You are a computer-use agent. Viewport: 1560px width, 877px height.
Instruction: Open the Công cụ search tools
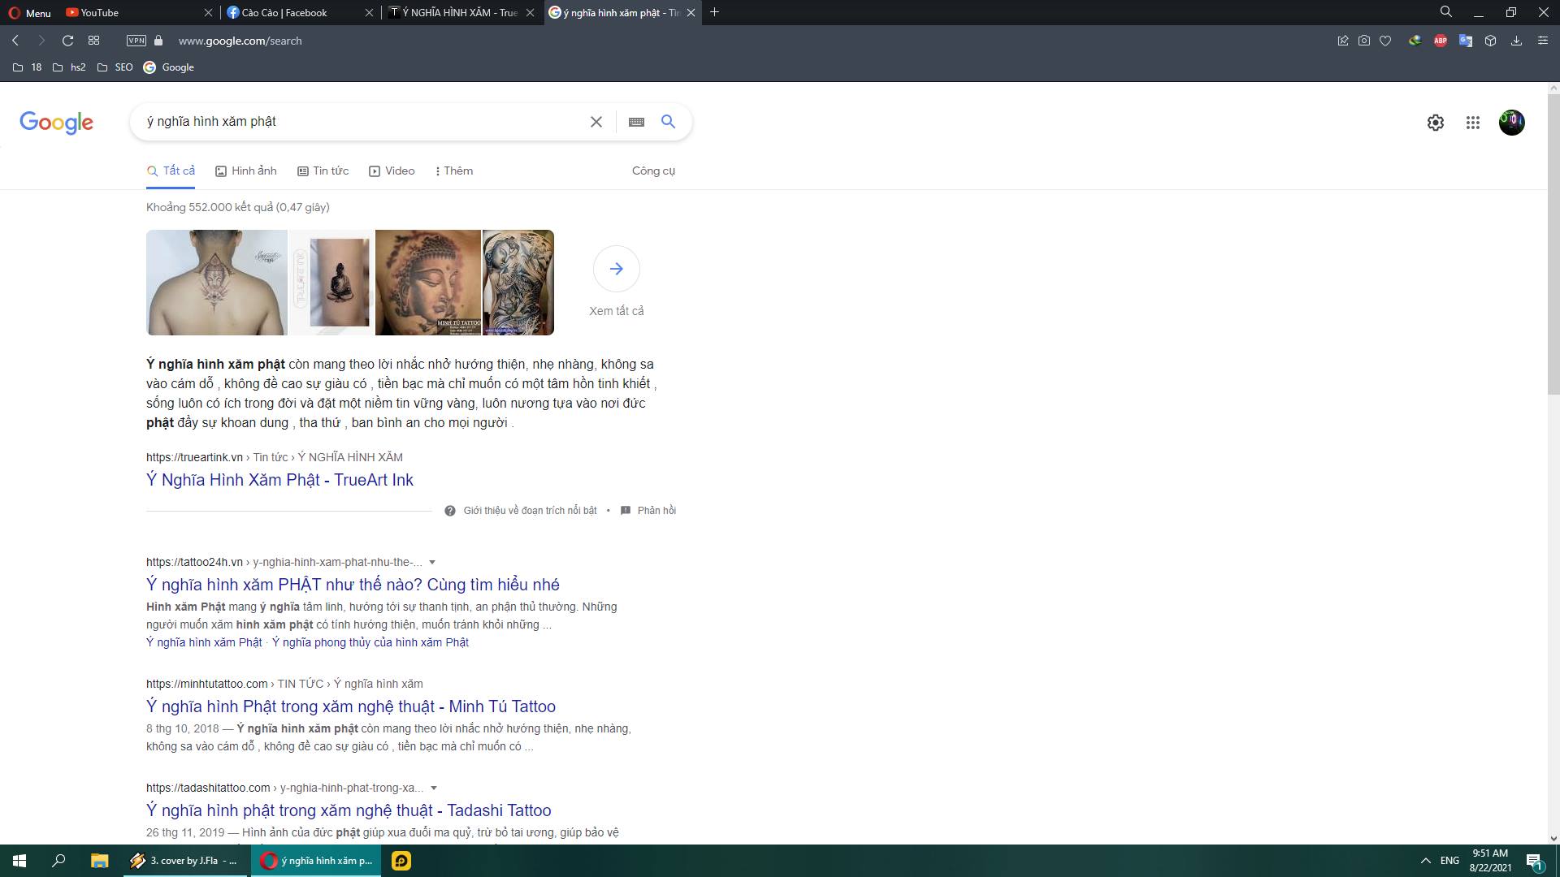653,171
